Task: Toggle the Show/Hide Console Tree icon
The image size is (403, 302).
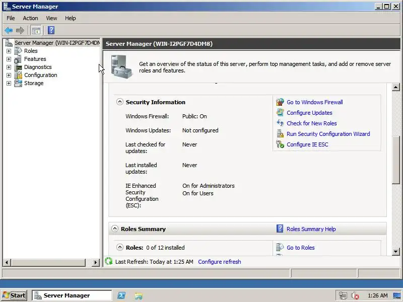Action: pyautogui.click(x=36, y=30)
